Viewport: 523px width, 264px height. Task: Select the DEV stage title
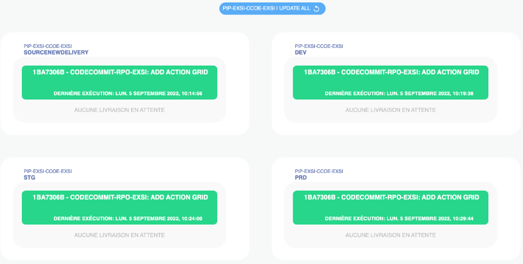[300, 52]
